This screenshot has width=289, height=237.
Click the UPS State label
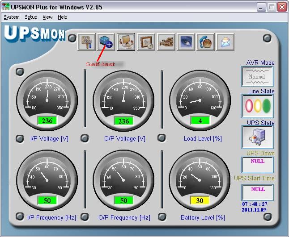tap(261, 123)
